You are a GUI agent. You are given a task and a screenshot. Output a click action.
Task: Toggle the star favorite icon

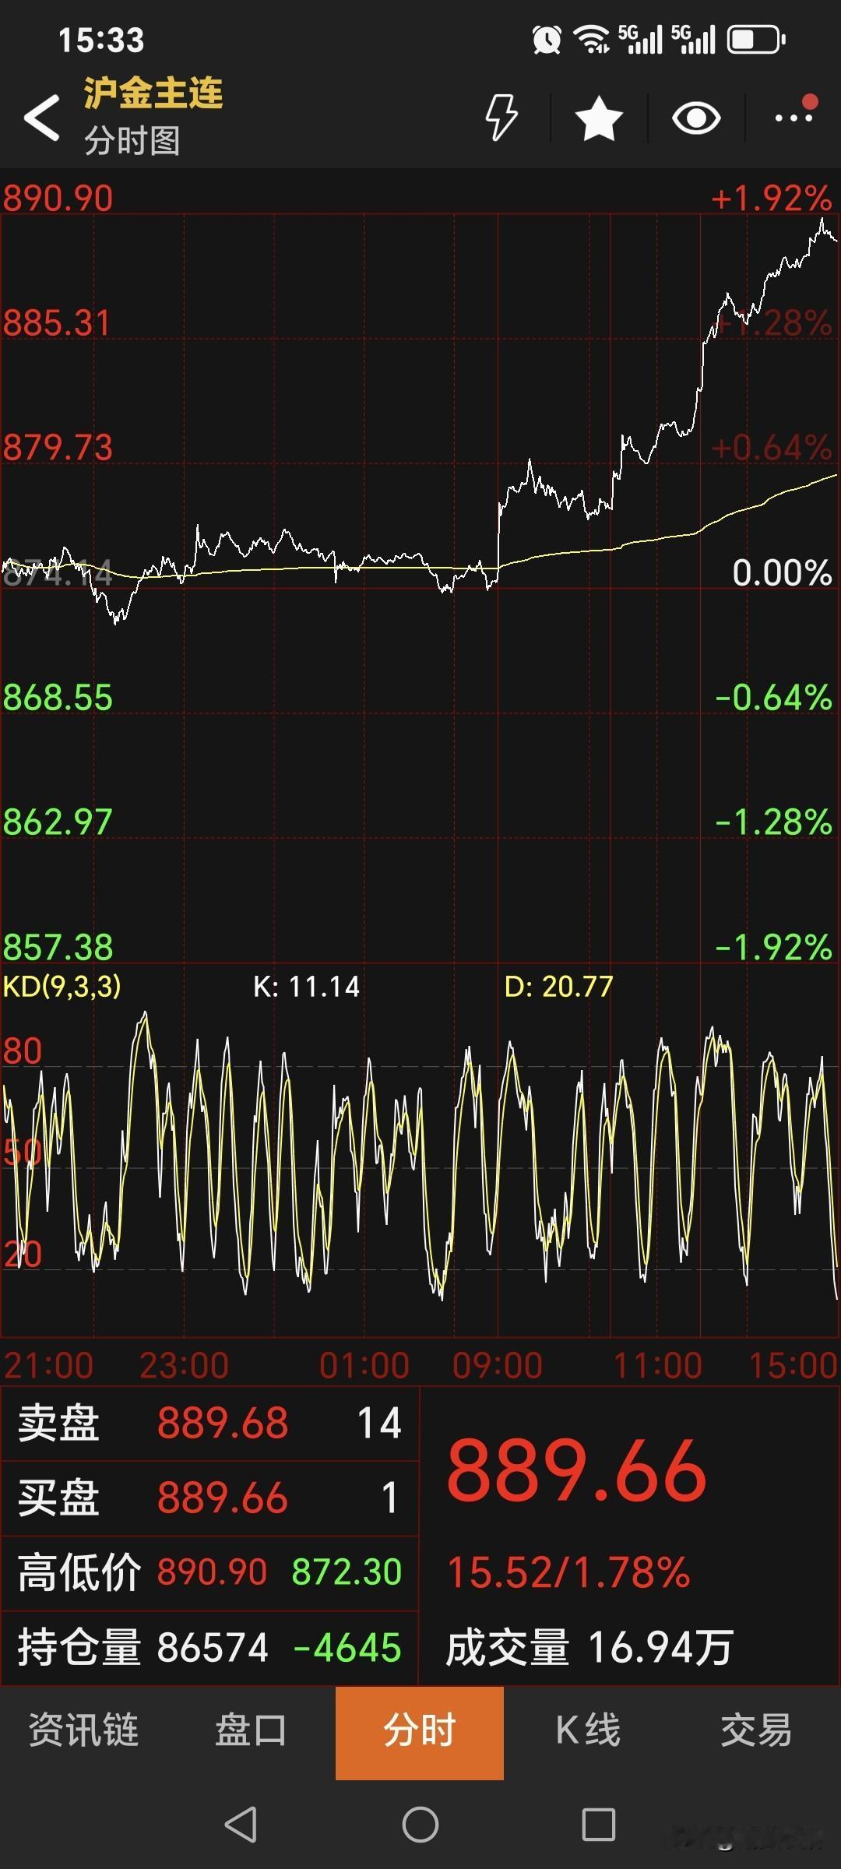pos(599,118)
